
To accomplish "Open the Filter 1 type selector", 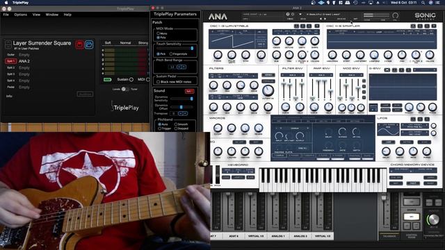I will pyautogui.click(x=241, y=76).
